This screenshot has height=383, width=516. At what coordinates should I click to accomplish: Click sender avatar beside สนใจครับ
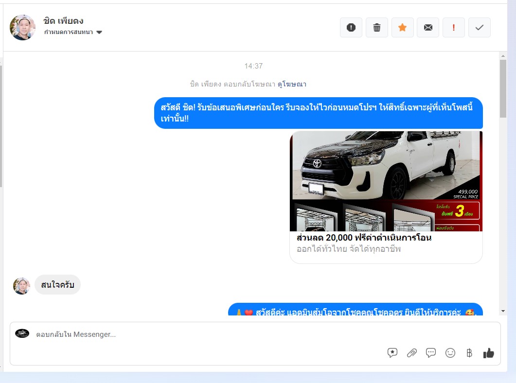point(21,286)
